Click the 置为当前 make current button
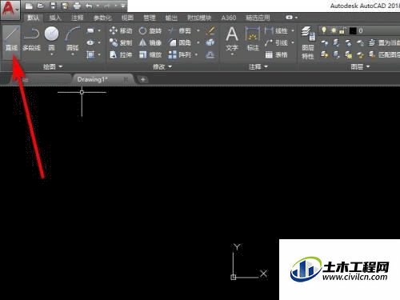 [x=384, y=42]
